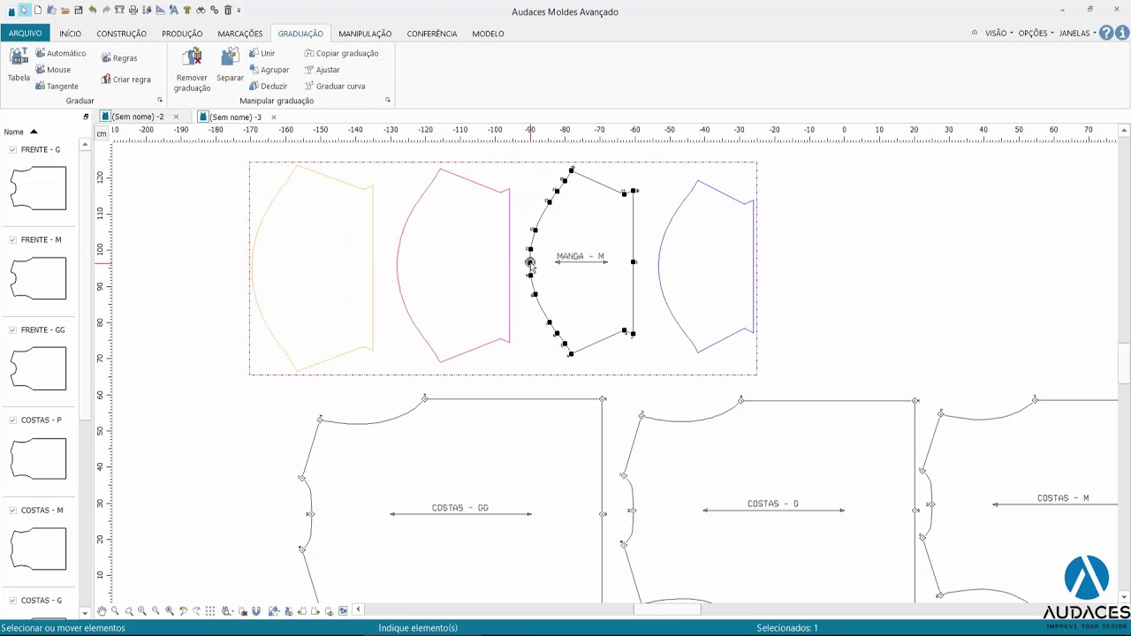This screenshot has height=636, width=1131.
Task: Toggle the magnet snap icon
Action: coord(256,610)
